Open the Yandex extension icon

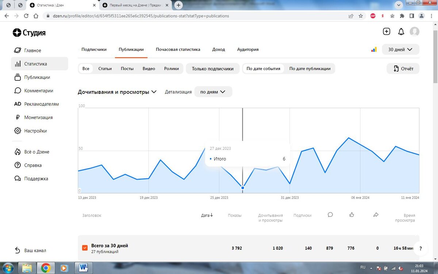383,16
